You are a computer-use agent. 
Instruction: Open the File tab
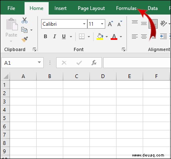coord(11,8)
